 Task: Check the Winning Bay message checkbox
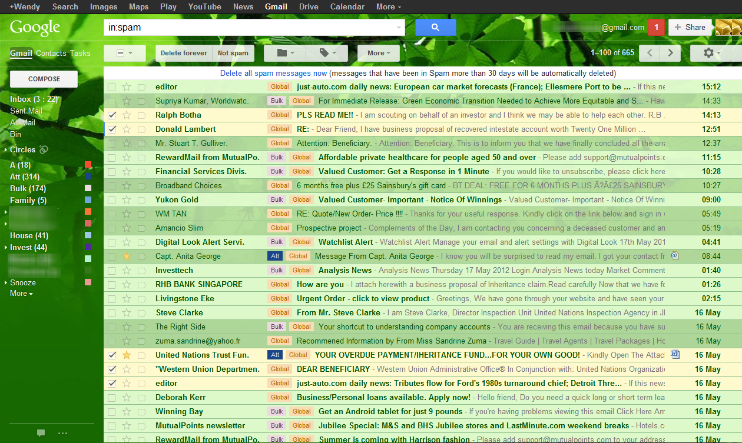point(112,411)
